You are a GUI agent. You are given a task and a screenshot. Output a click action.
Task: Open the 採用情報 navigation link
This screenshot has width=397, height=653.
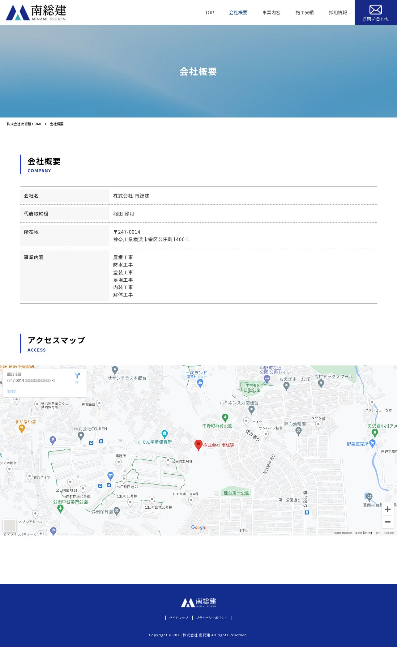[338, 13]
